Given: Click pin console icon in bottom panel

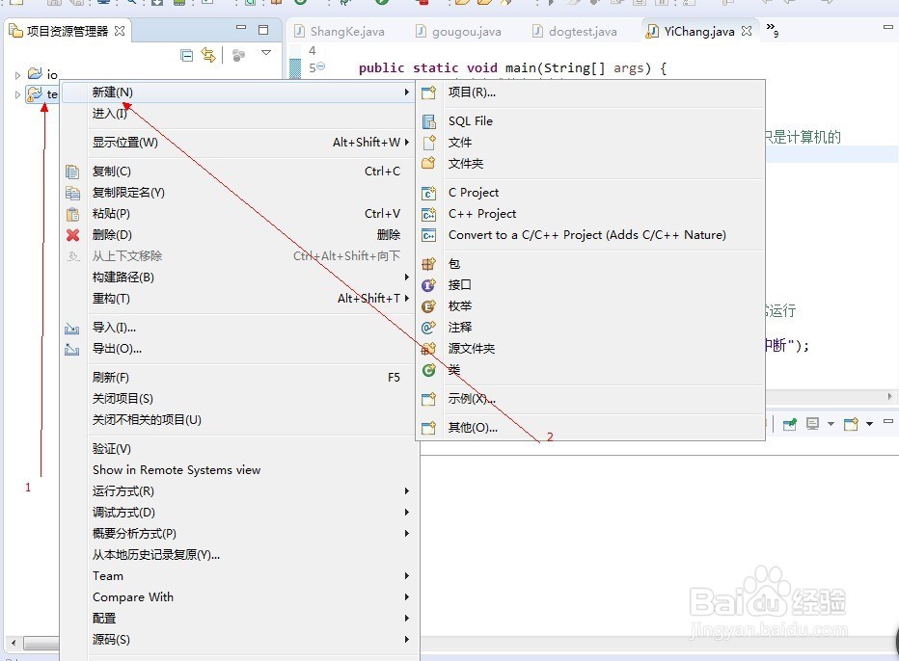Looking at the screenshot, I should tap(790, 424).
